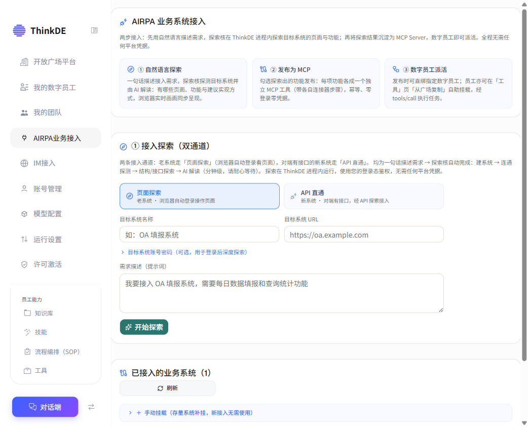The height and width of the screenshot is (427, 528).
Task: Click the 技能 sparkle icon
Action: (27, 332)
